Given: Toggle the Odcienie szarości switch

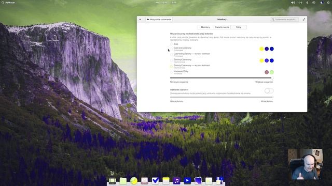Looking at the screenshot, I should [269, 91].
